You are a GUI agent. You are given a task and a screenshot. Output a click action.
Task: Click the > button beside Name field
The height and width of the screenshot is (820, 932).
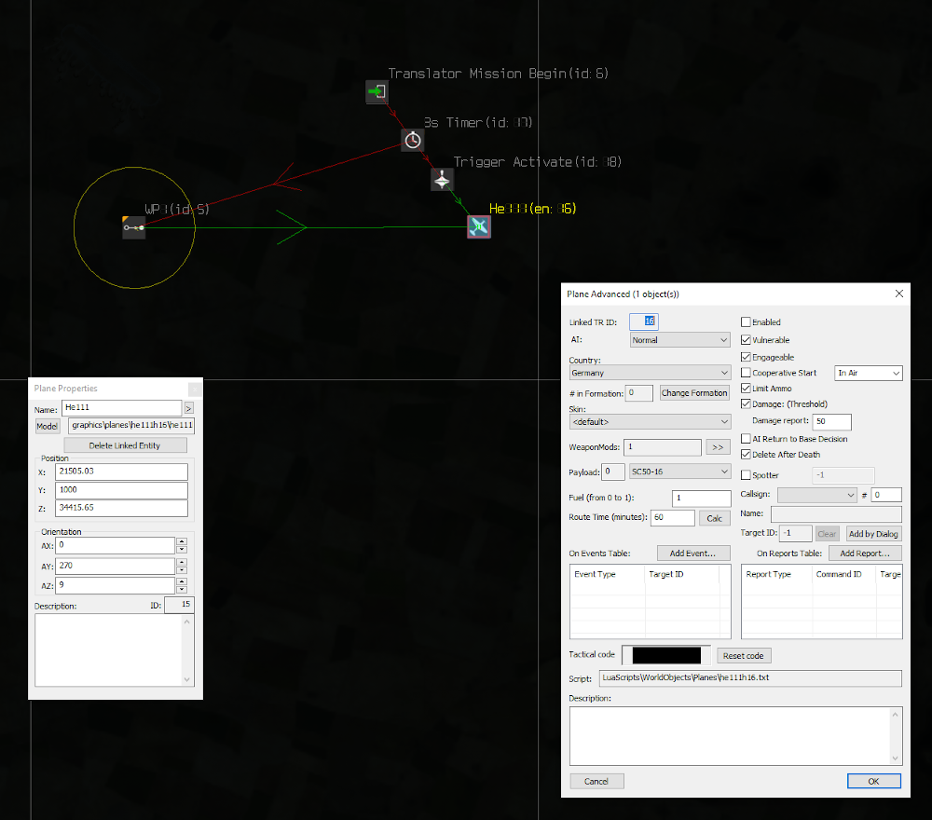189,408
